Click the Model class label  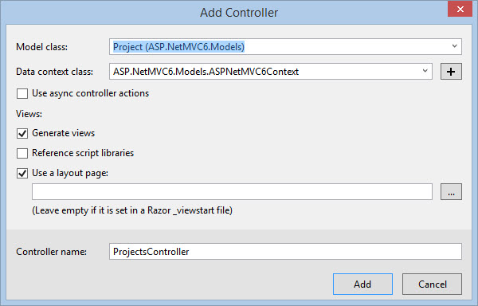41,47
